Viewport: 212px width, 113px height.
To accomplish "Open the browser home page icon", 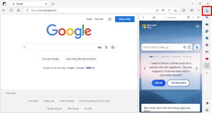I will [18, 10].
